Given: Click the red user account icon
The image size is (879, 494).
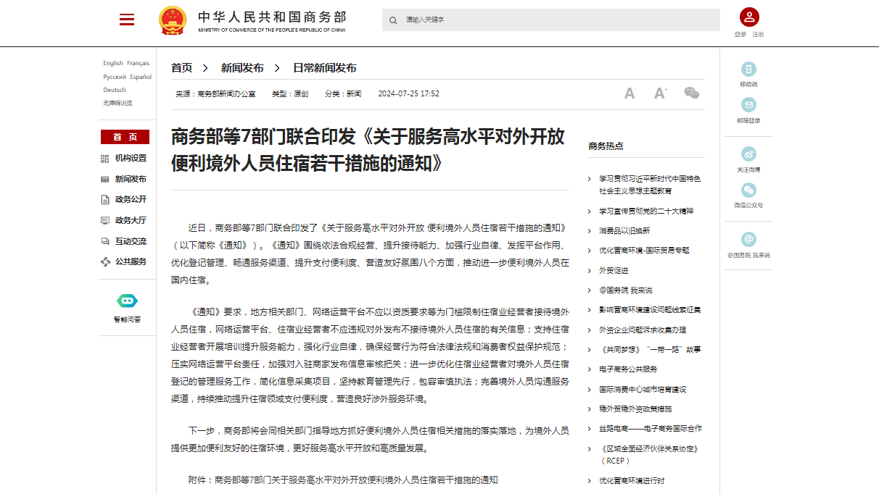Looking at the screenshot, I should [x=749, y=17].
